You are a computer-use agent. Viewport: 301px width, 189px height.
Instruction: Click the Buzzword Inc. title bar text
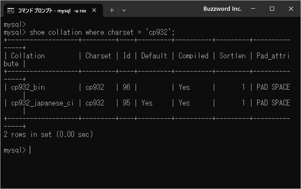tap(222, 9)
